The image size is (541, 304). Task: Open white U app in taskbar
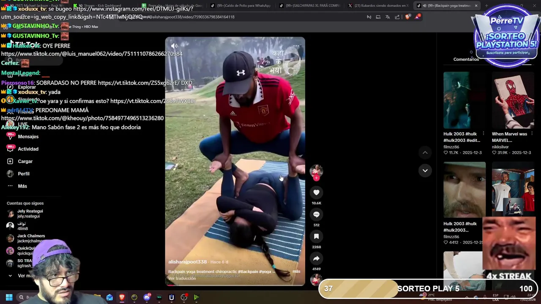[172, 297]
